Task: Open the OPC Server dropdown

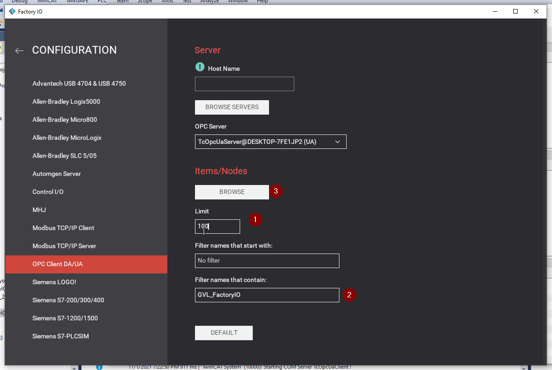Action: click(x=271, y=142)
